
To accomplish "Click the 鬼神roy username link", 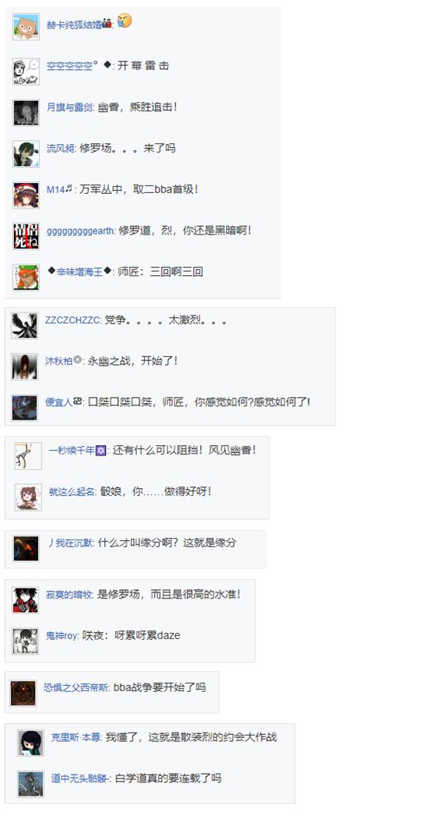I will 62,635.
